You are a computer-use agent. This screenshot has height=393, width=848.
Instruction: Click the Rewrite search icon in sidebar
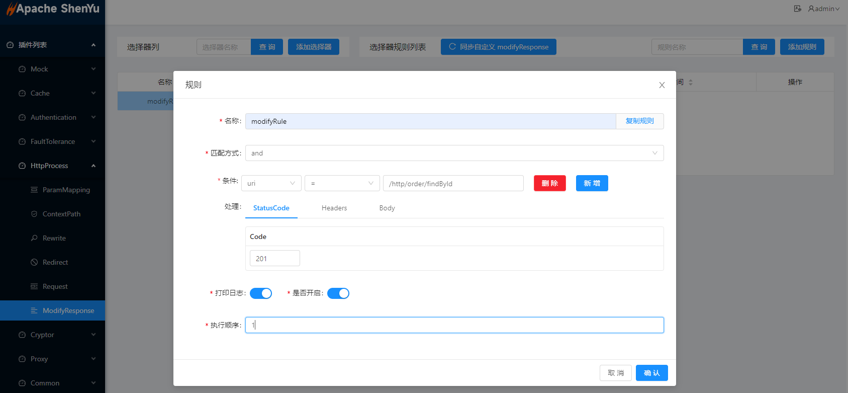[34, 238]
